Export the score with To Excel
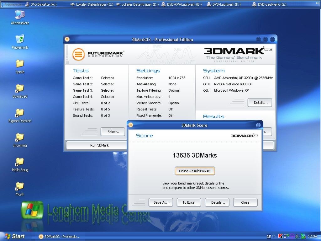This screenshot has width=321, height=241. click(189, 202)
